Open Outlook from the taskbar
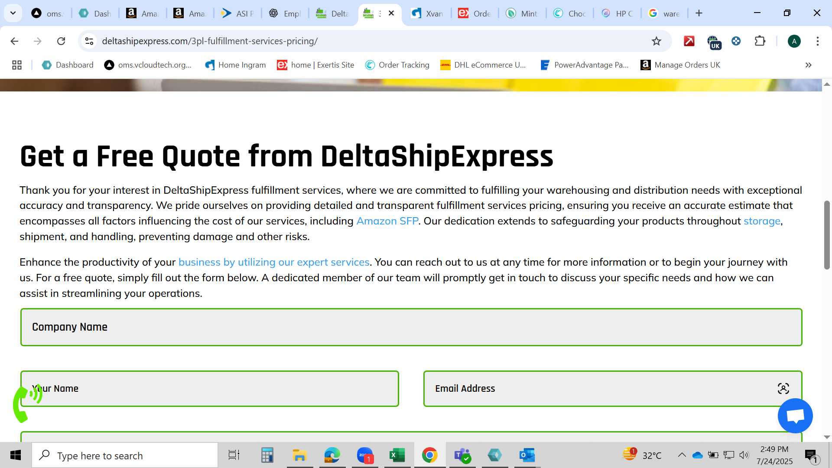 point(527,455)
